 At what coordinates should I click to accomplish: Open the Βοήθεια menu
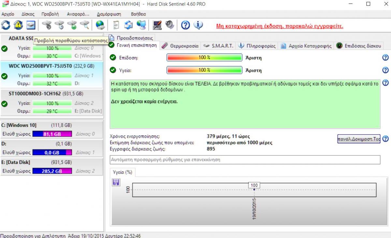coord(138,14)
